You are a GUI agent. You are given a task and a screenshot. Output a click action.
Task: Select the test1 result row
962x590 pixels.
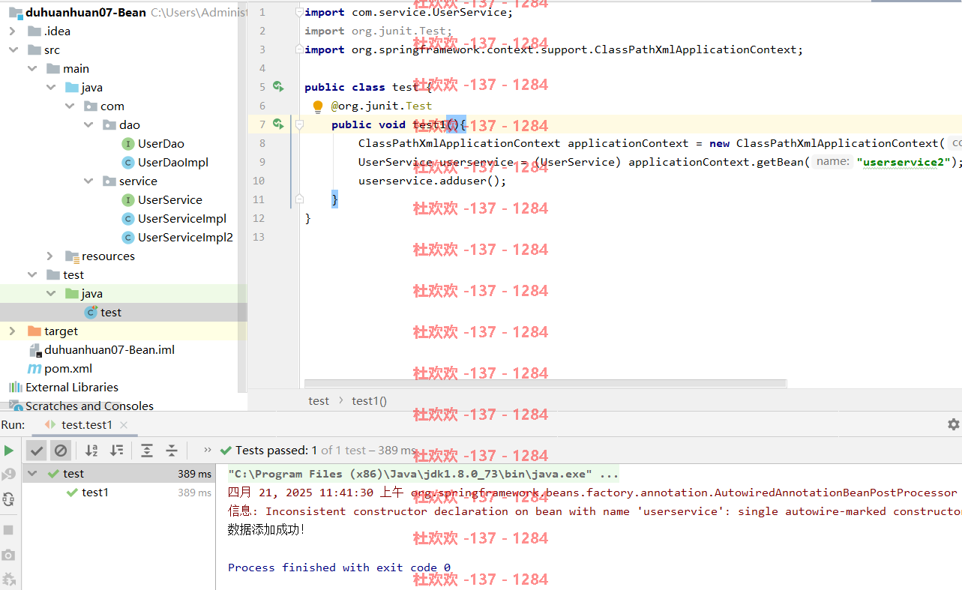point(118,493)
